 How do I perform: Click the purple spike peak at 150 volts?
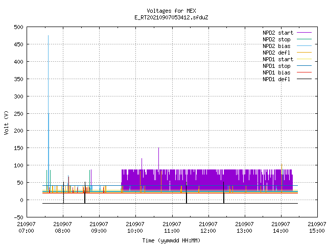[158, 148]
